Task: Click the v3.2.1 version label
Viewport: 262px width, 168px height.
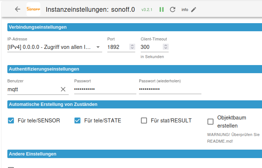Action: (x=147, y=10)
